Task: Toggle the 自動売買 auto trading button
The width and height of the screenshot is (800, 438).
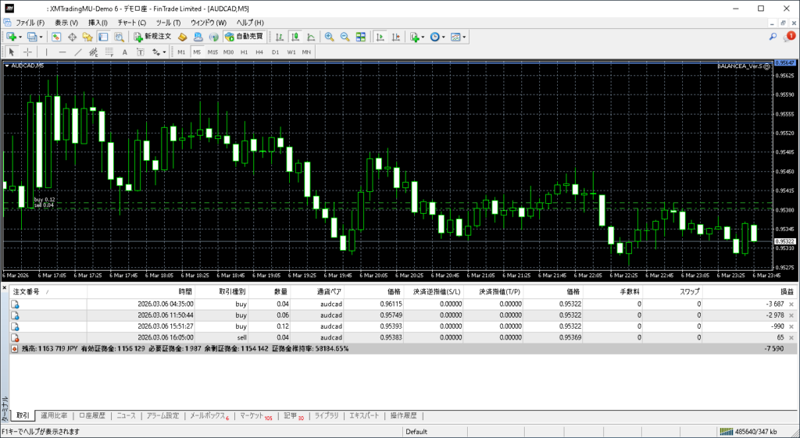Action: pos(244,37)
